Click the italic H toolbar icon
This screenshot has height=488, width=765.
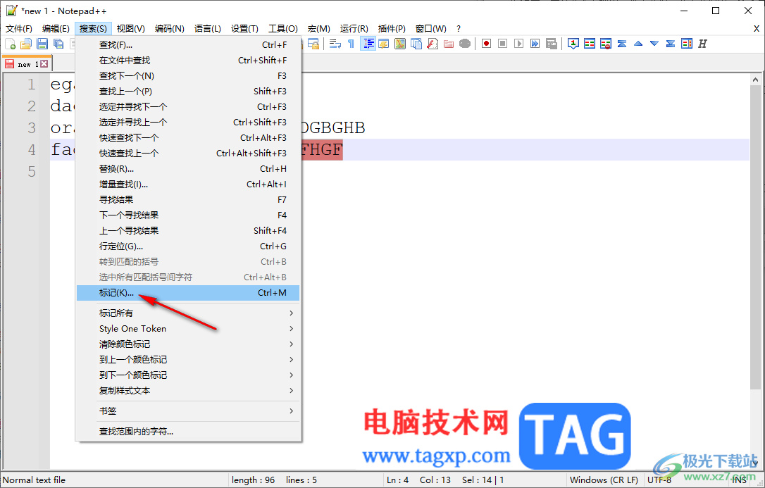tap(702, 44)
